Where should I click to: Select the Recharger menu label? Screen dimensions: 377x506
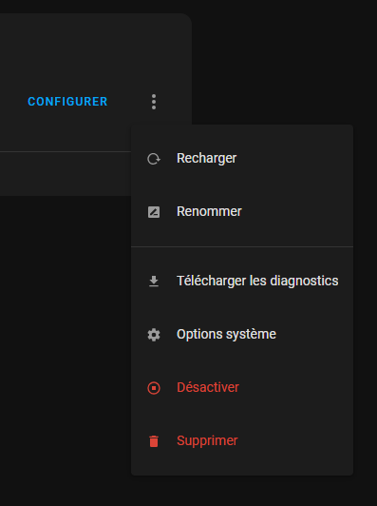pyautogui.click(x=207, y=159)
